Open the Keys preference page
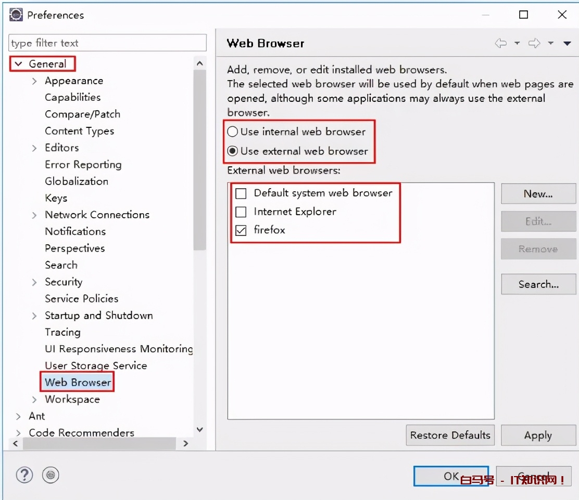 click(x=56, y=199)
